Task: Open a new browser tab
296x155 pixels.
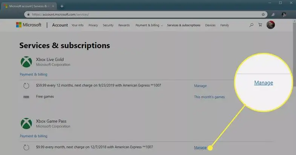Action: point(62,6)
